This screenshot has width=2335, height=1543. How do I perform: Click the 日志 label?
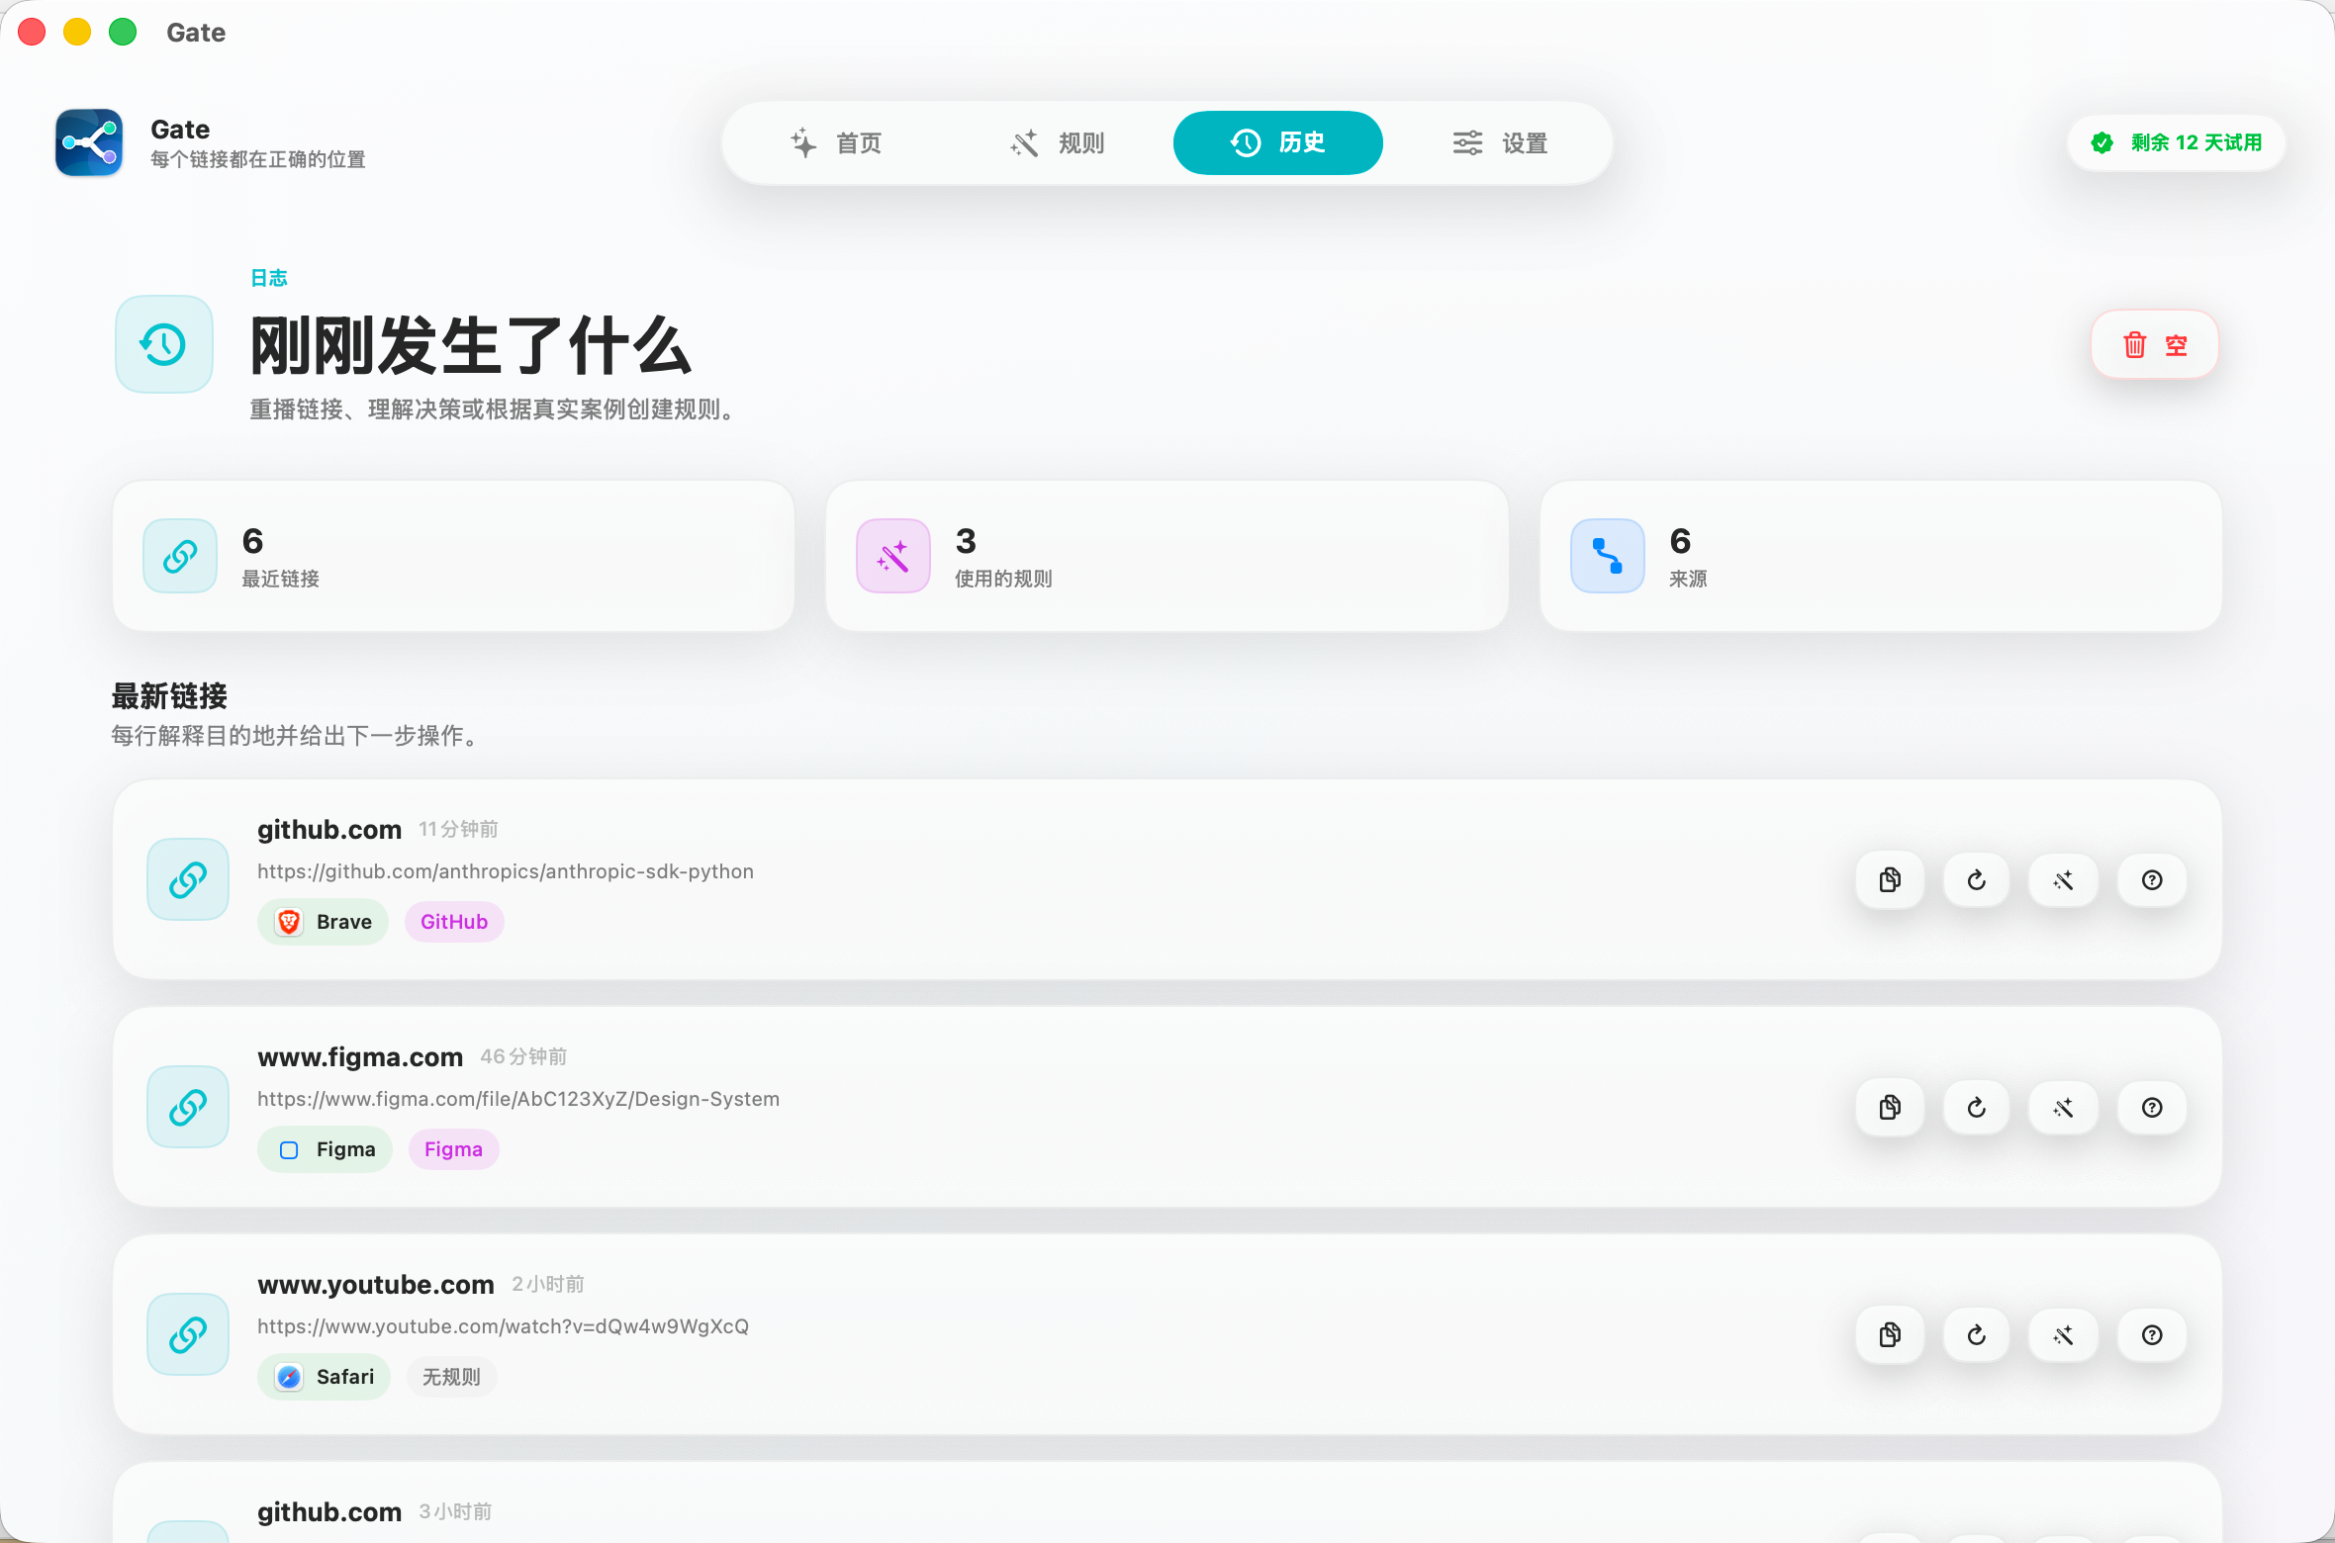[269, 278]
